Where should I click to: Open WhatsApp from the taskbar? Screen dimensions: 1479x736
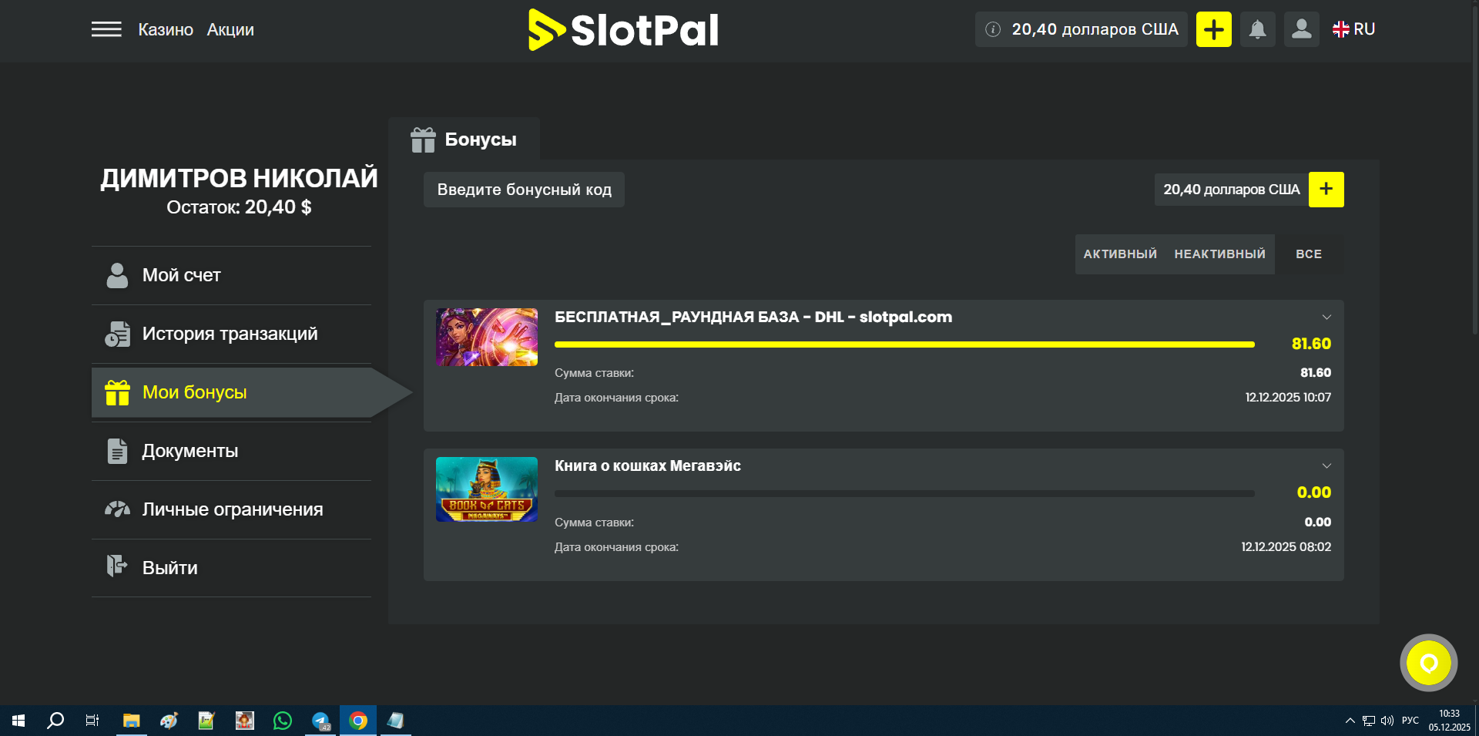click(x=283, y=721)
